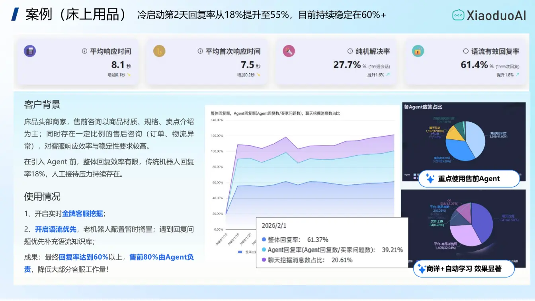Click the blue dot for 整体回复率 in tooltip
The height and width of the screenshot is (301, 535).
click(x=264, y=240)
